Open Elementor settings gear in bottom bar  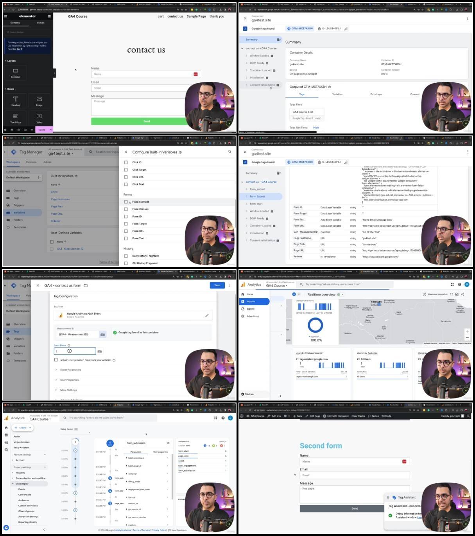(x=5, y=130)
